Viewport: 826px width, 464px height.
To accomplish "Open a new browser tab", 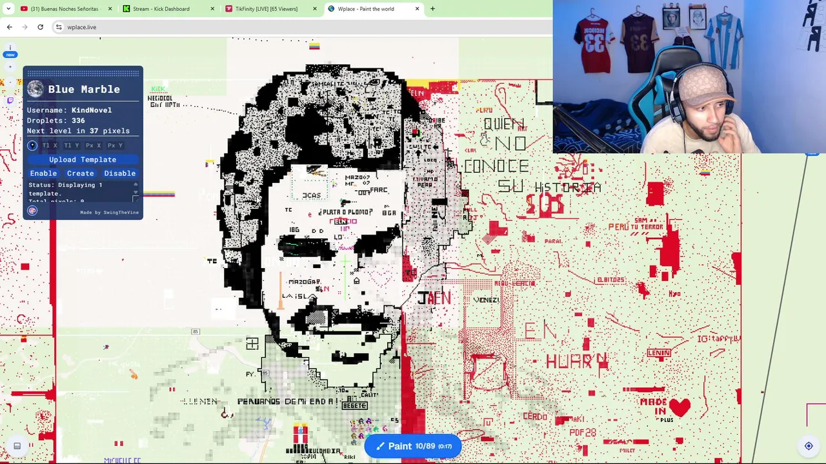I will [432, 9].
